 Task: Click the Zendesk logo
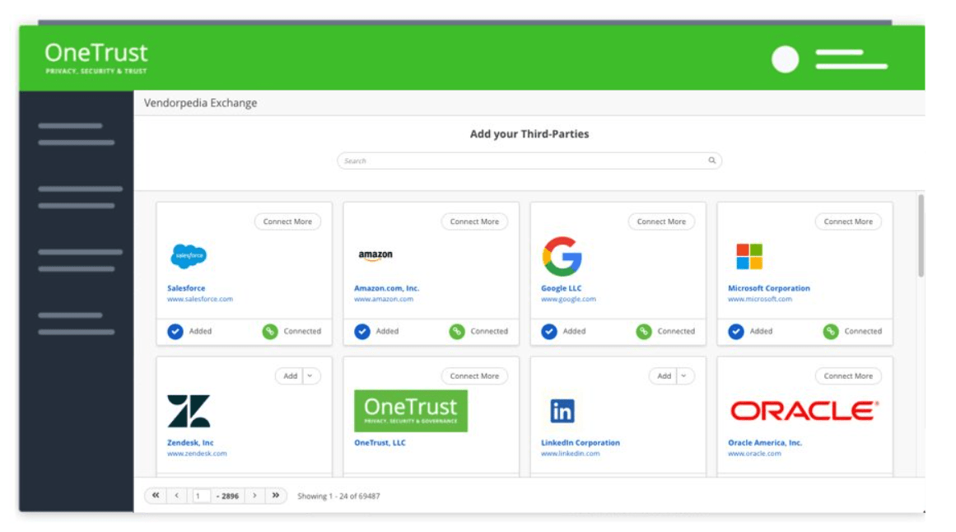(x=189, y=411)
